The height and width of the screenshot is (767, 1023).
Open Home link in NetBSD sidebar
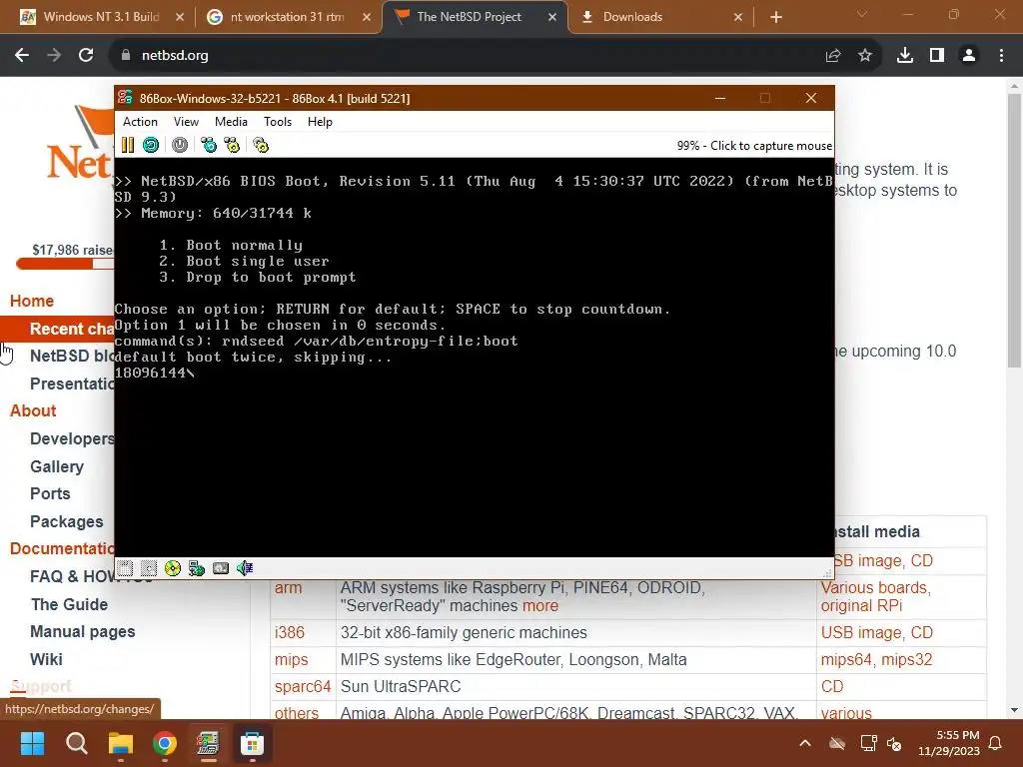[x=31, y=301]
